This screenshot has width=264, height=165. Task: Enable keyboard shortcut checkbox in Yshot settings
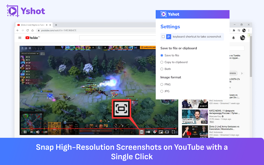click(163, 37)
